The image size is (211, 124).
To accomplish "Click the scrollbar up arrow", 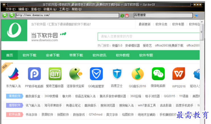I will pos(202,22).
